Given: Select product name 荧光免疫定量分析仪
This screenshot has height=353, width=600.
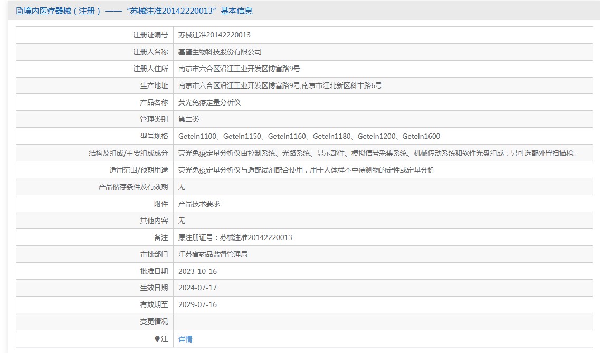Looking at the screenshot, I should tap(209, 102).
